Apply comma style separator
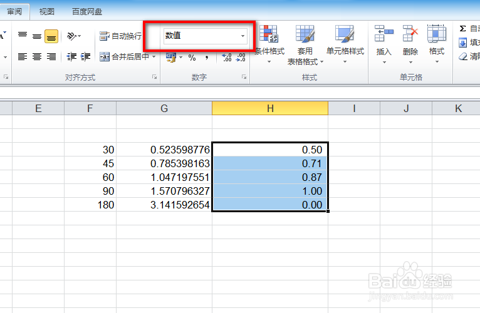Screen dimensions: 480x313 coord(207,57)
